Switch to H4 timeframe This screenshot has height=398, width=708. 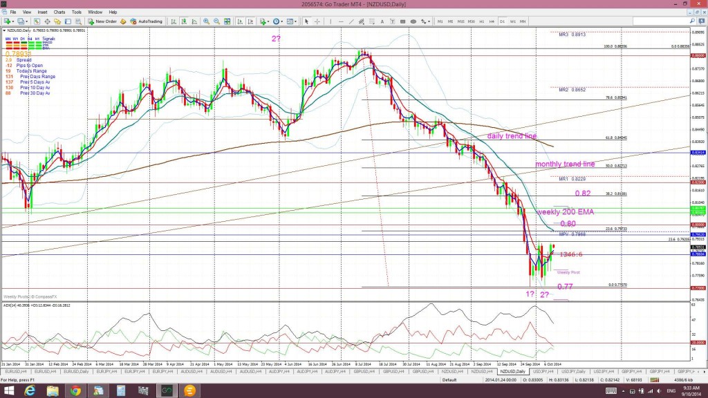tap(492, 21)
